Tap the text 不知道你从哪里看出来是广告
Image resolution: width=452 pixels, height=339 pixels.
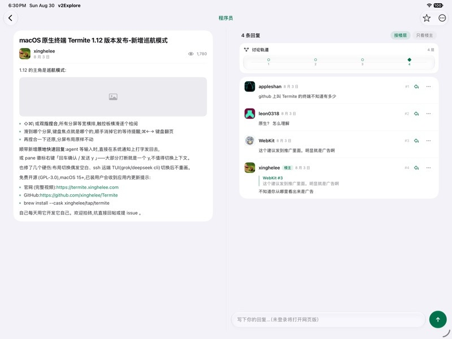coord(286,192)
